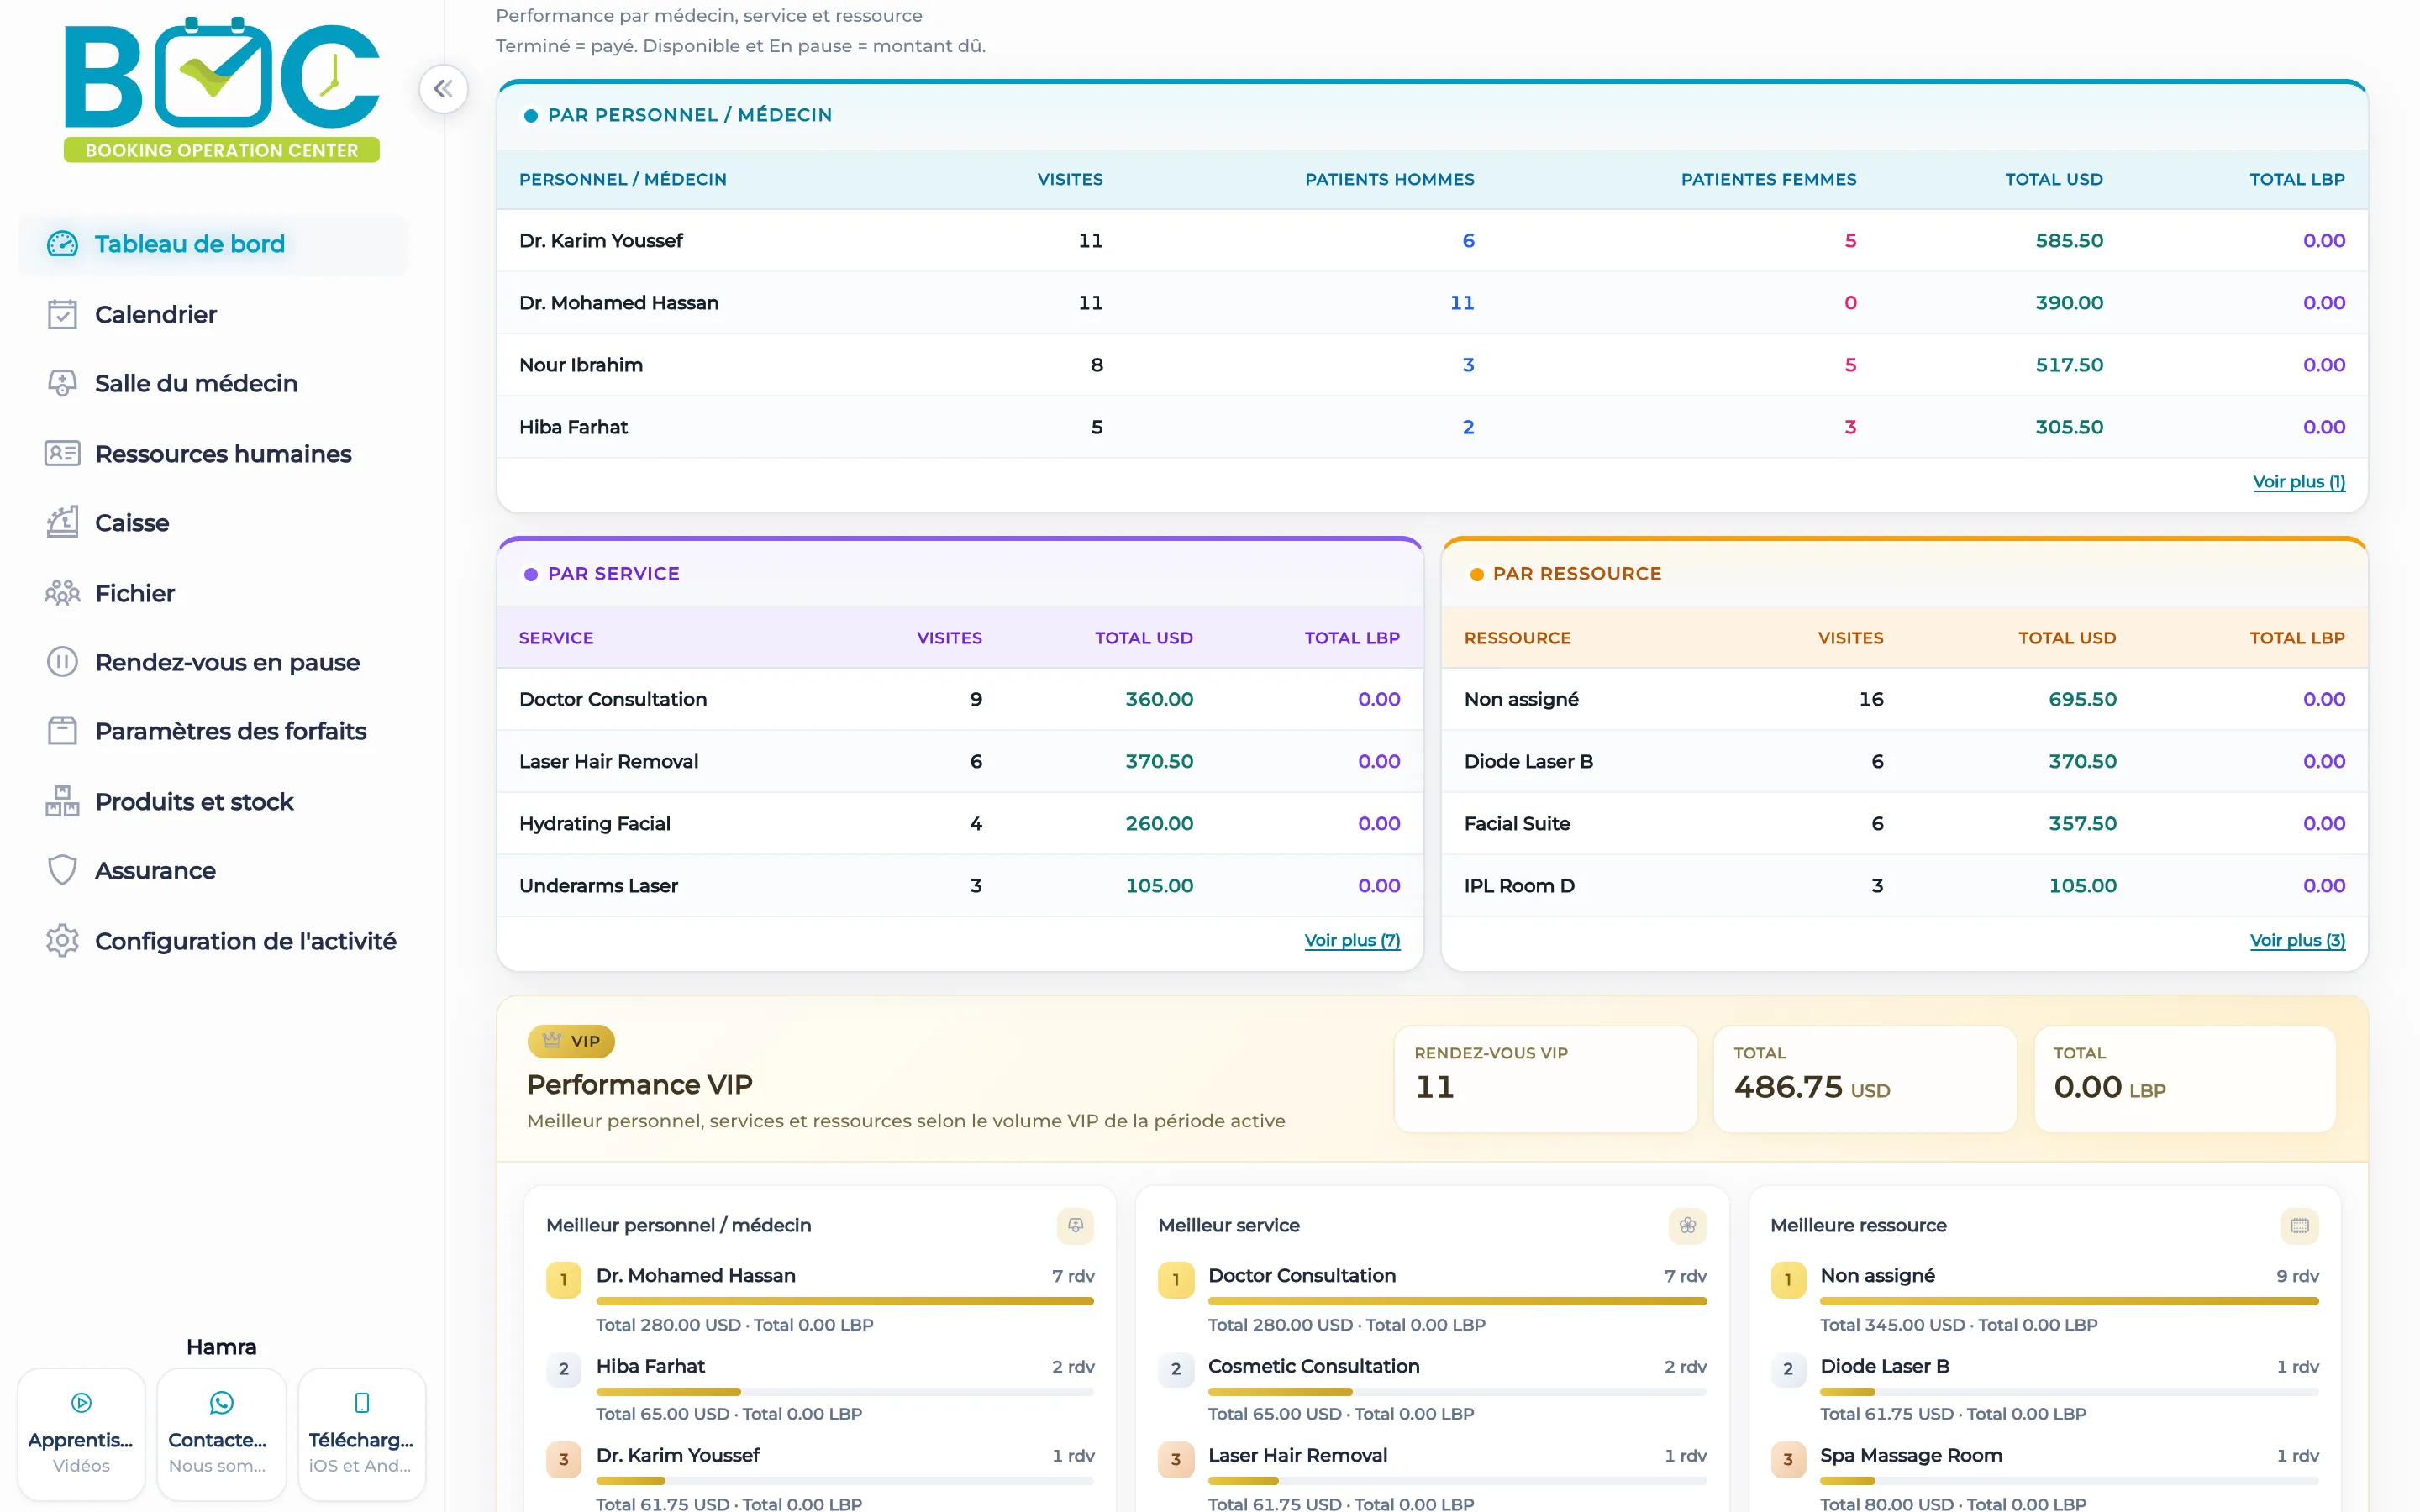
Task: Click Spa Massage Room in best resources
Action: pyautogui.click(x=1911, y=1455)
